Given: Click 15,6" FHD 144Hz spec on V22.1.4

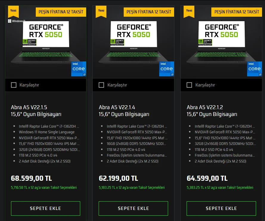Looking at the screenshot, I should [137, 138].
